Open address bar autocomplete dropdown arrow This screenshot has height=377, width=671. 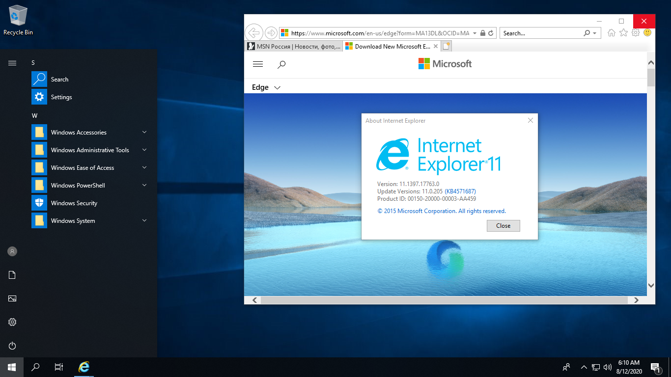[475, 33]
